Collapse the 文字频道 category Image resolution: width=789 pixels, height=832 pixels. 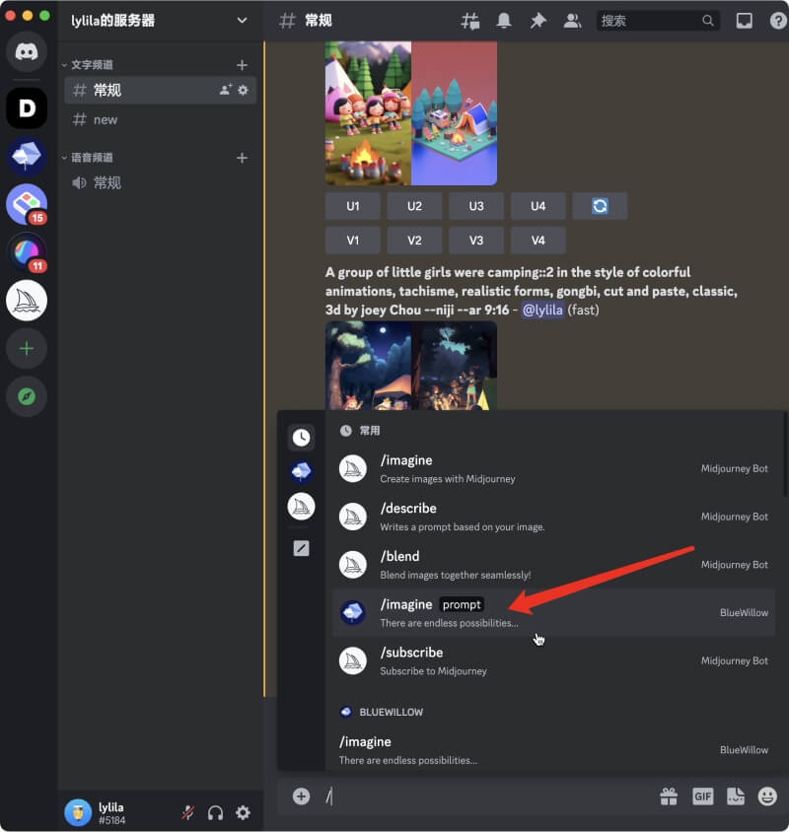click(x=92, y=65)
